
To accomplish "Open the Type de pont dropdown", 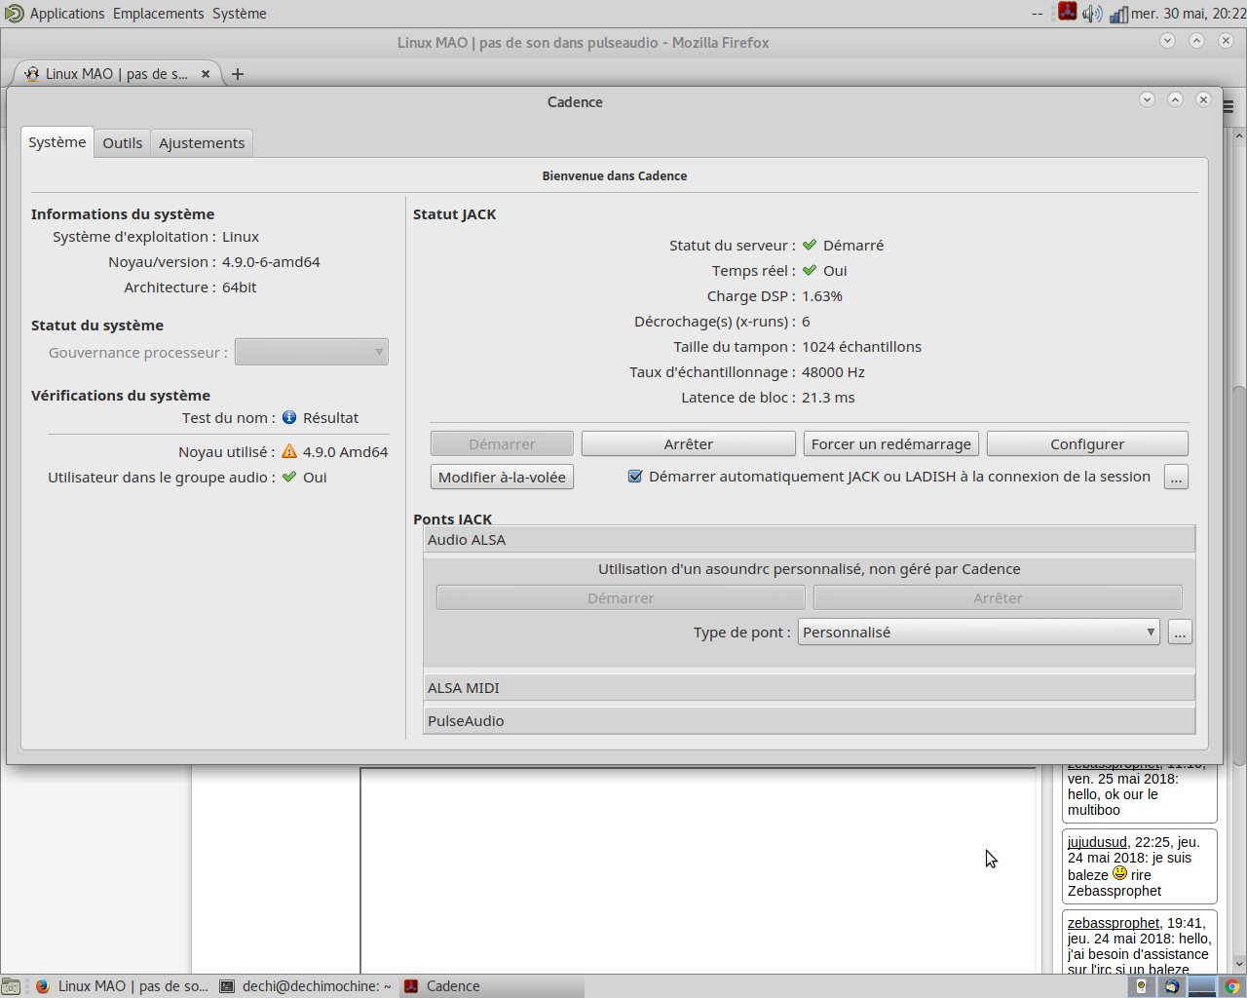I will click(x=979, y=633).
